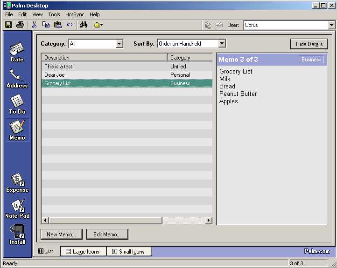Click the horizontal scrollbar thumb
This screenshot has width=337, height=268.
coord(105,220)
